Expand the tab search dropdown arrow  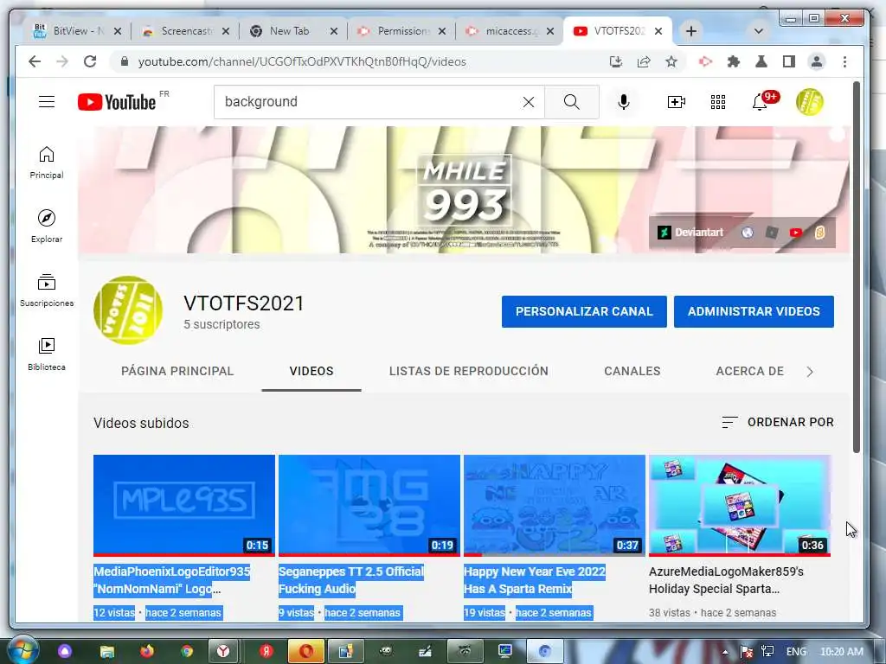[x=758, y=31]
